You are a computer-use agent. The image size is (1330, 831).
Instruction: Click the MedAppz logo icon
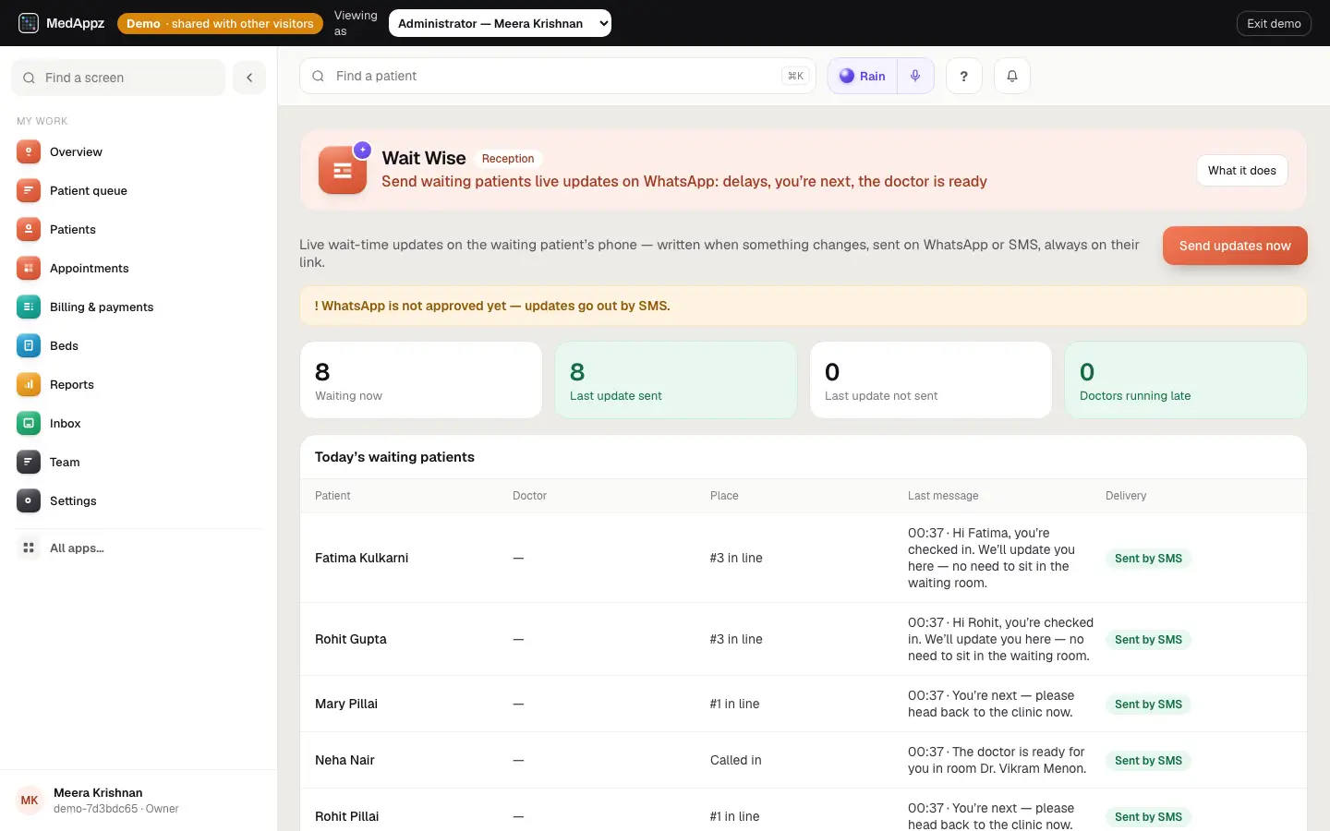tap(29, 23)
